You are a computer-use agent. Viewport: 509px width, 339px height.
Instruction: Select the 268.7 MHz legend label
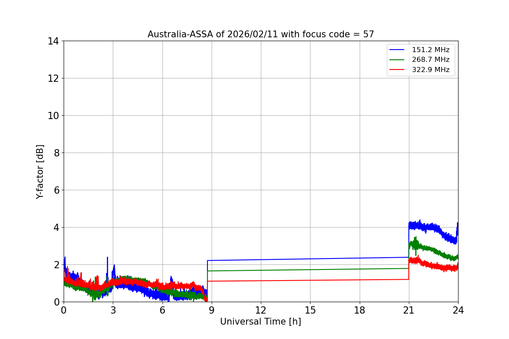tap(431, 60)
